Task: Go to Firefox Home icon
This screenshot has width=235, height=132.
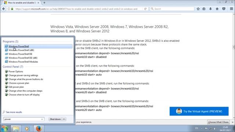Action: pos(217,9)
